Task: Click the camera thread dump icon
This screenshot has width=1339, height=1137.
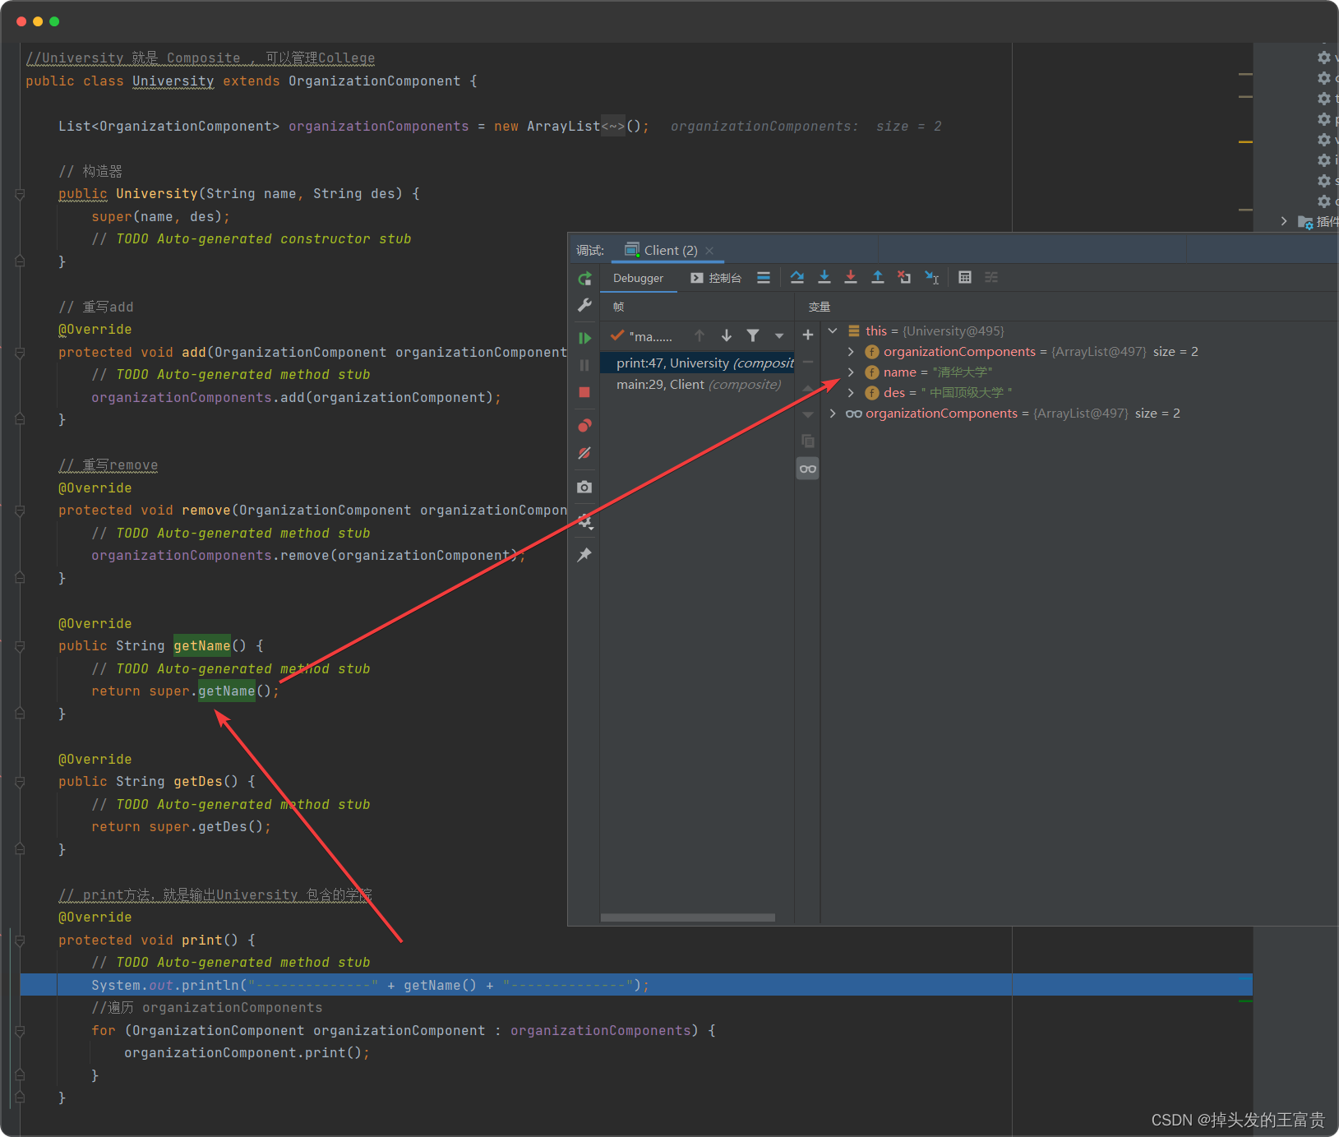Action: tap(584, 487)
